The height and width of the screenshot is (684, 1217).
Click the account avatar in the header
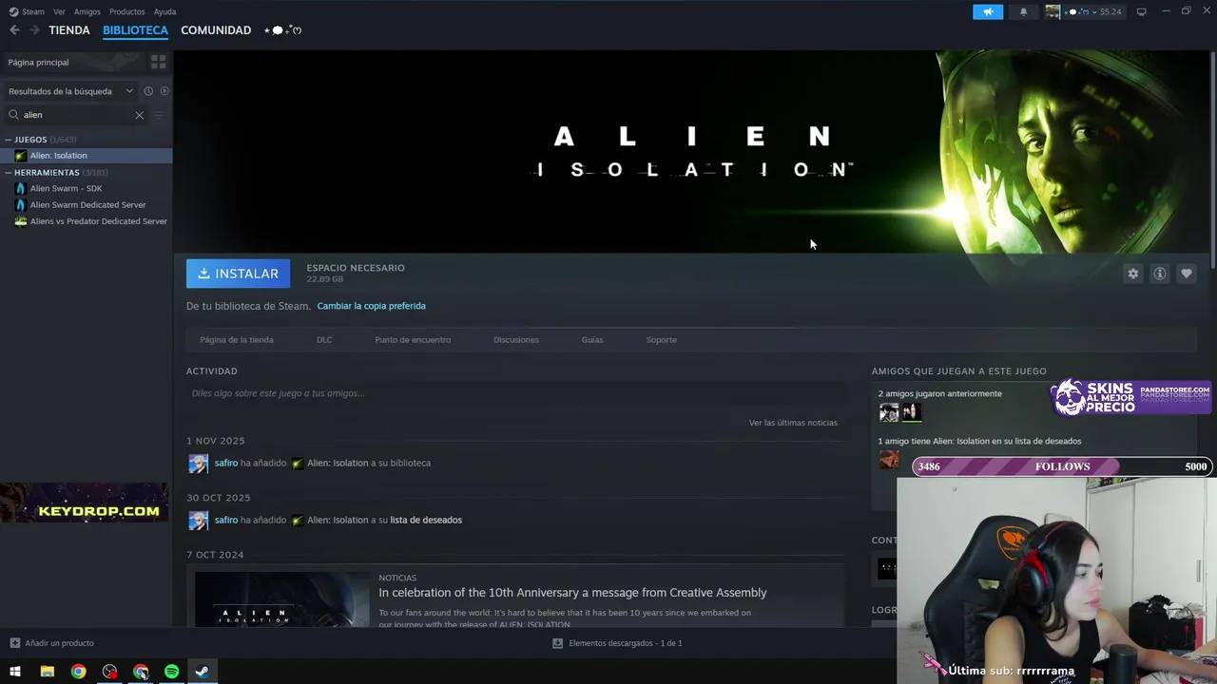click(x=1053, y=11)
